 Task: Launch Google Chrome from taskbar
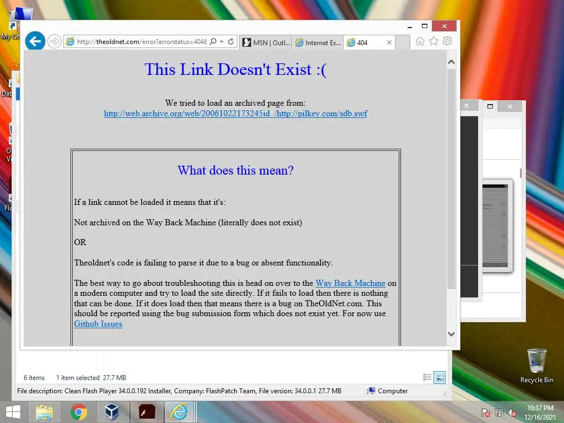tap(79, 412)
